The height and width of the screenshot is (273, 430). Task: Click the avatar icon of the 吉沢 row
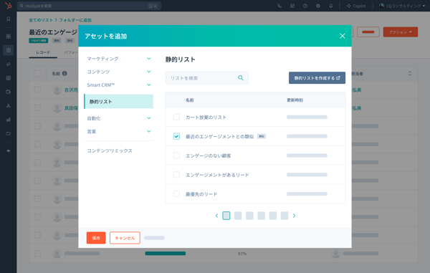pos(57,90)
